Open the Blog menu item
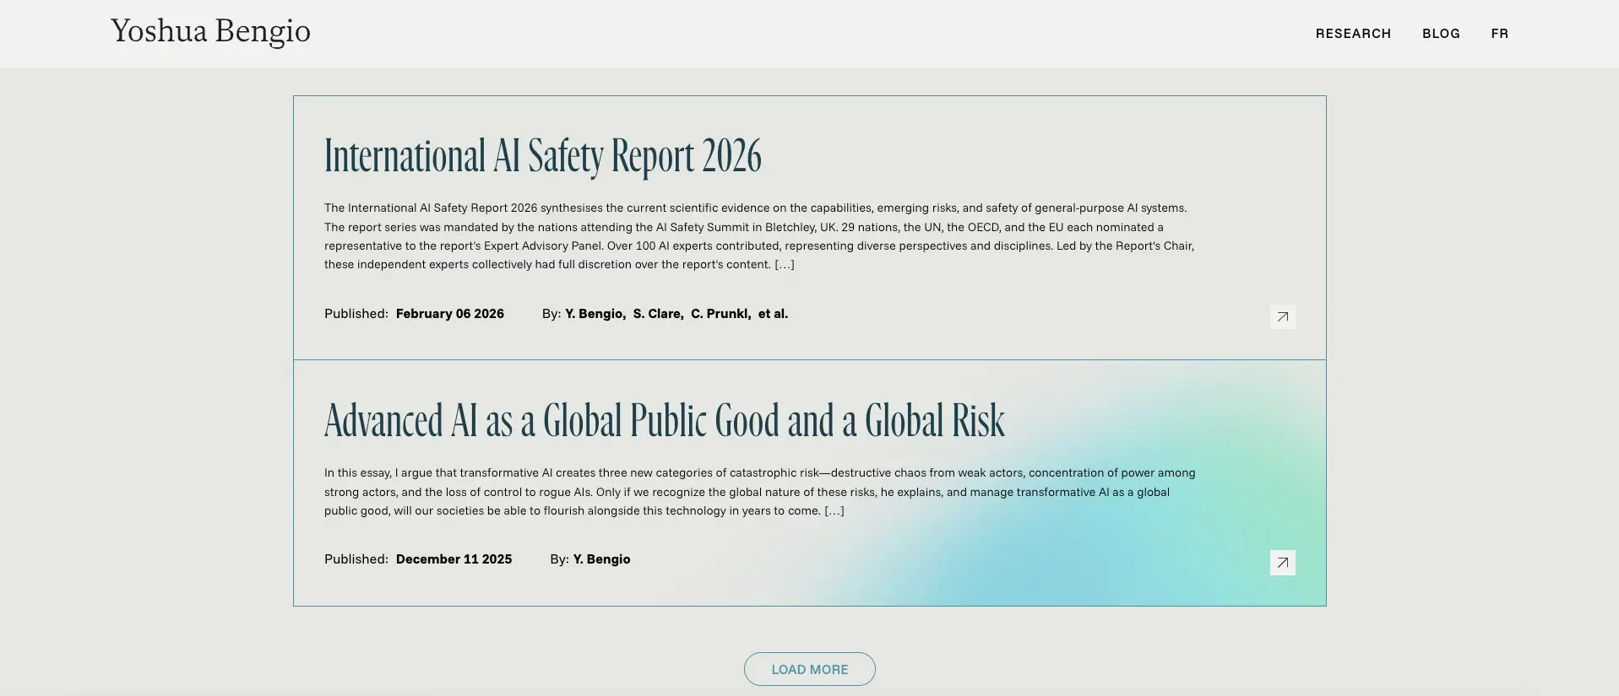Image resolution: width=1619 pixels, height=696 pixels. (1441, 34)
